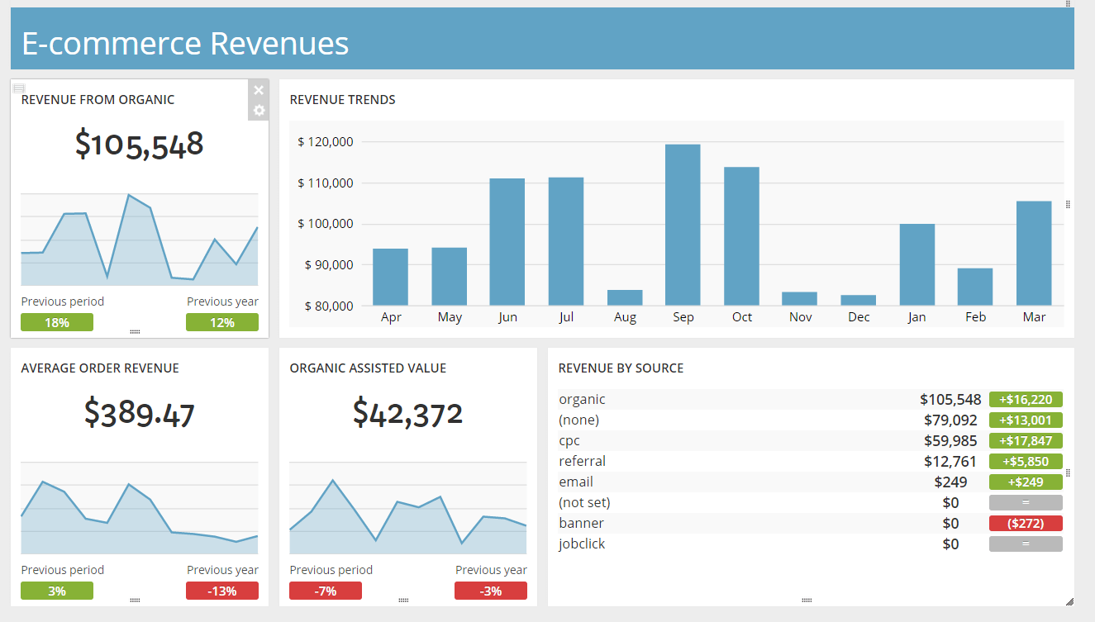1095x622 pixels.
Task: Click the 18% previous period badge
Action: 57,322
